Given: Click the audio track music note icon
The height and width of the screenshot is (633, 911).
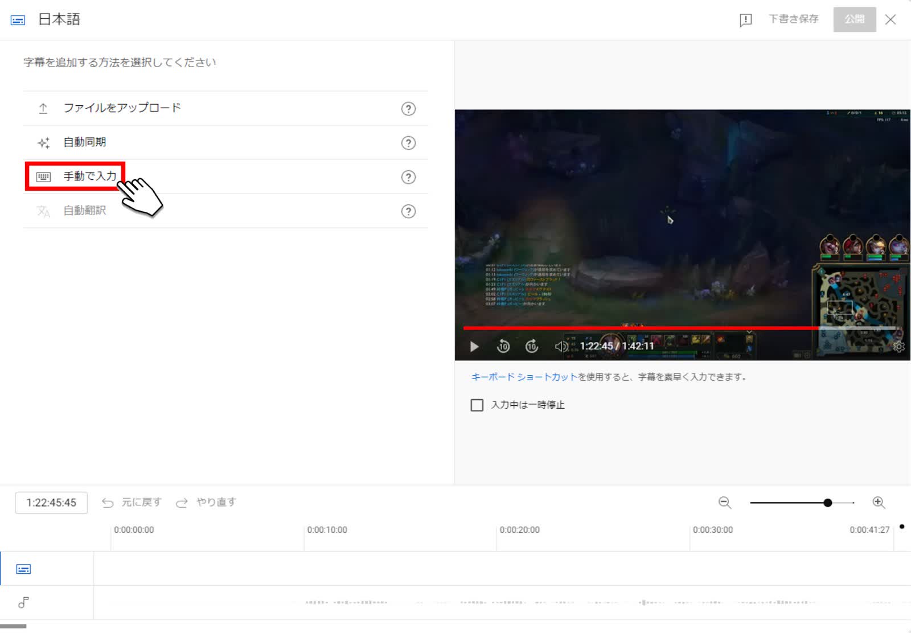Looking at the screenshot, I should point(23,602).
